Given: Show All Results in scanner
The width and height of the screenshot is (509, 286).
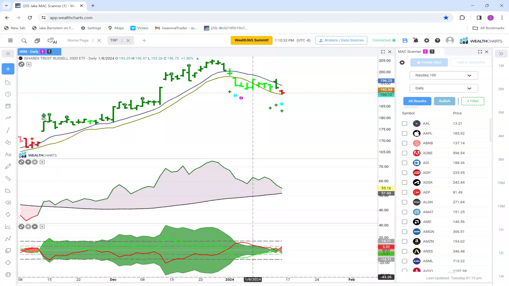Looking at the screenshot, I should [417, 101].
